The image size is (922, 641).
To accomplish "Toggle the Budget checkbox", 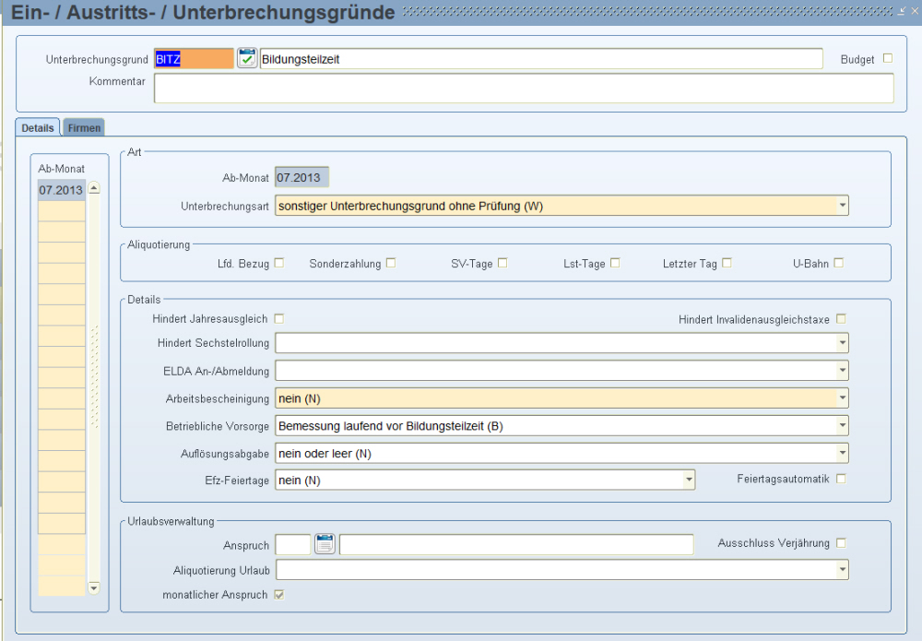I will pos(888,58).
